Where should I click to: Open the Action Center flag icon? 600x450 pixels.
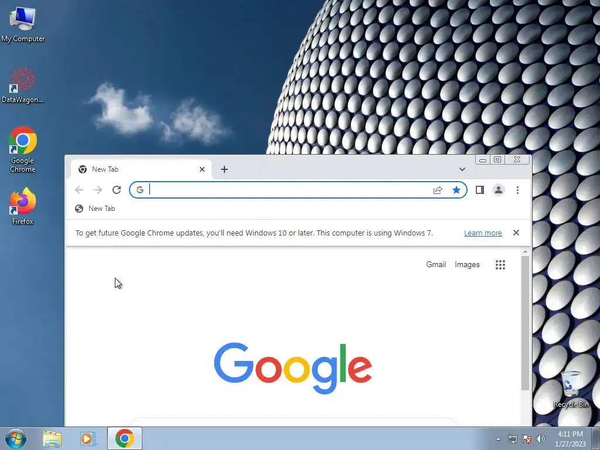pos(527,439)
